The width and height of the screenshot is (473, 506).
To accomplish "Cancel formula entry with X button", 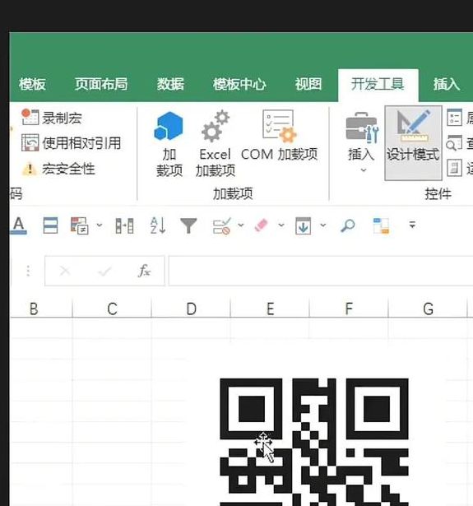I will click(x=65, y=271).
